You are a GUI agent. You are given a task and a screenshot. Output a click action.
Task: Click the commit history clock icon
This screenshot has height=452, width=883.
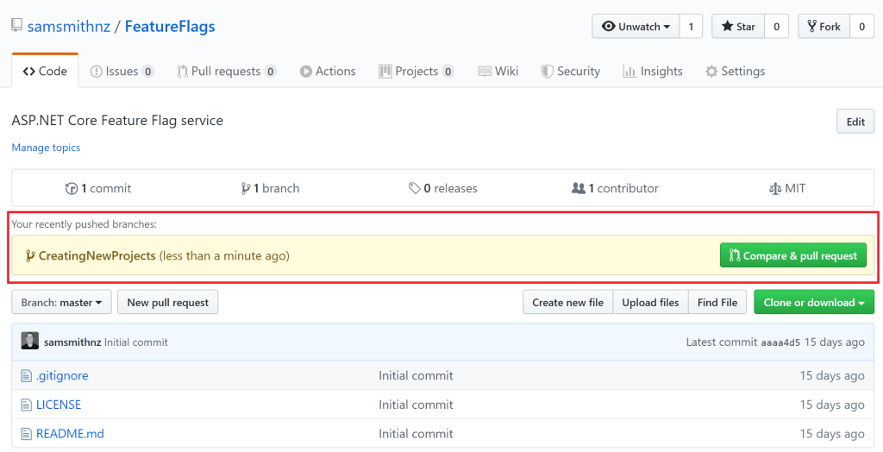(72, 188)
